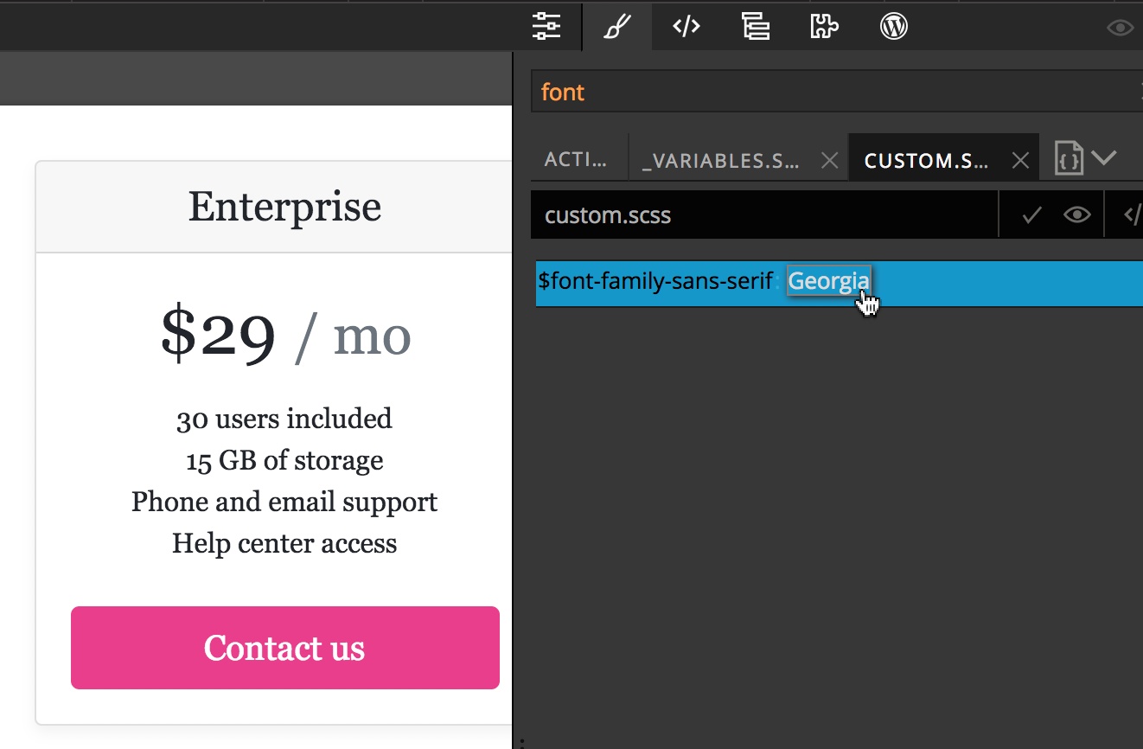Open the WordPress panel icon
1143x749 pixels.
tap(894, 27)
